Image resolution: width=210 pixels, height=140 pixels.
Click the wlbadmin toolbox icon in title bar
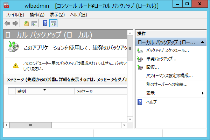pos(6,5)
